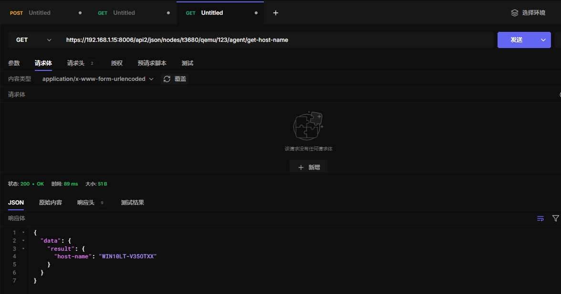Open the 预请求脚本 tab
561x294 pixels.
point(152,63)
